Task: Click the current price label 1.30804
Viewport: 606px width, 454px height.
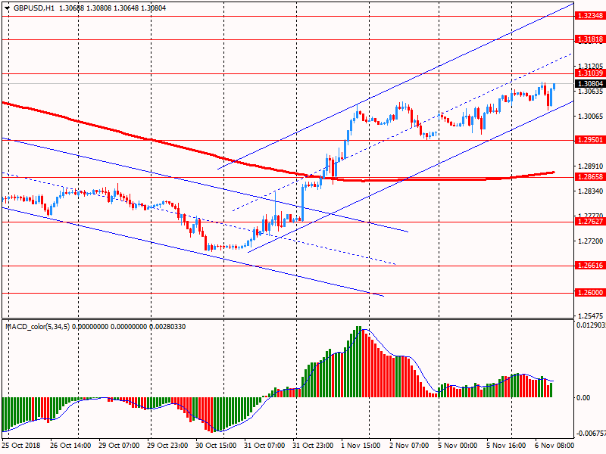Action: tap(590, 84)
